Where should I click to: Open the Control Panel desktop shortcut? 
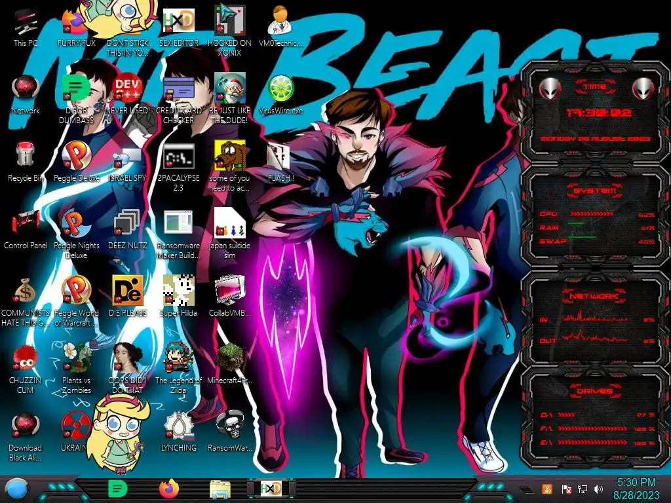(26, 230)
